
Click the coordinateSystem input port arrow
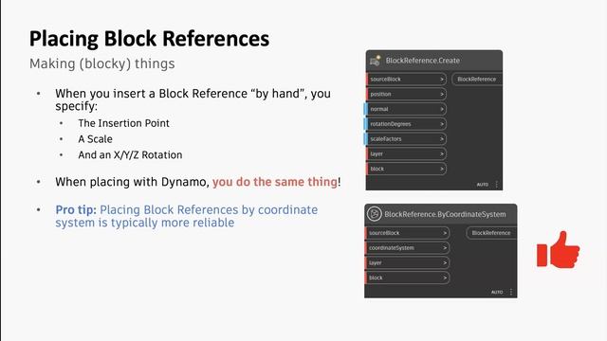click(445, 248)
